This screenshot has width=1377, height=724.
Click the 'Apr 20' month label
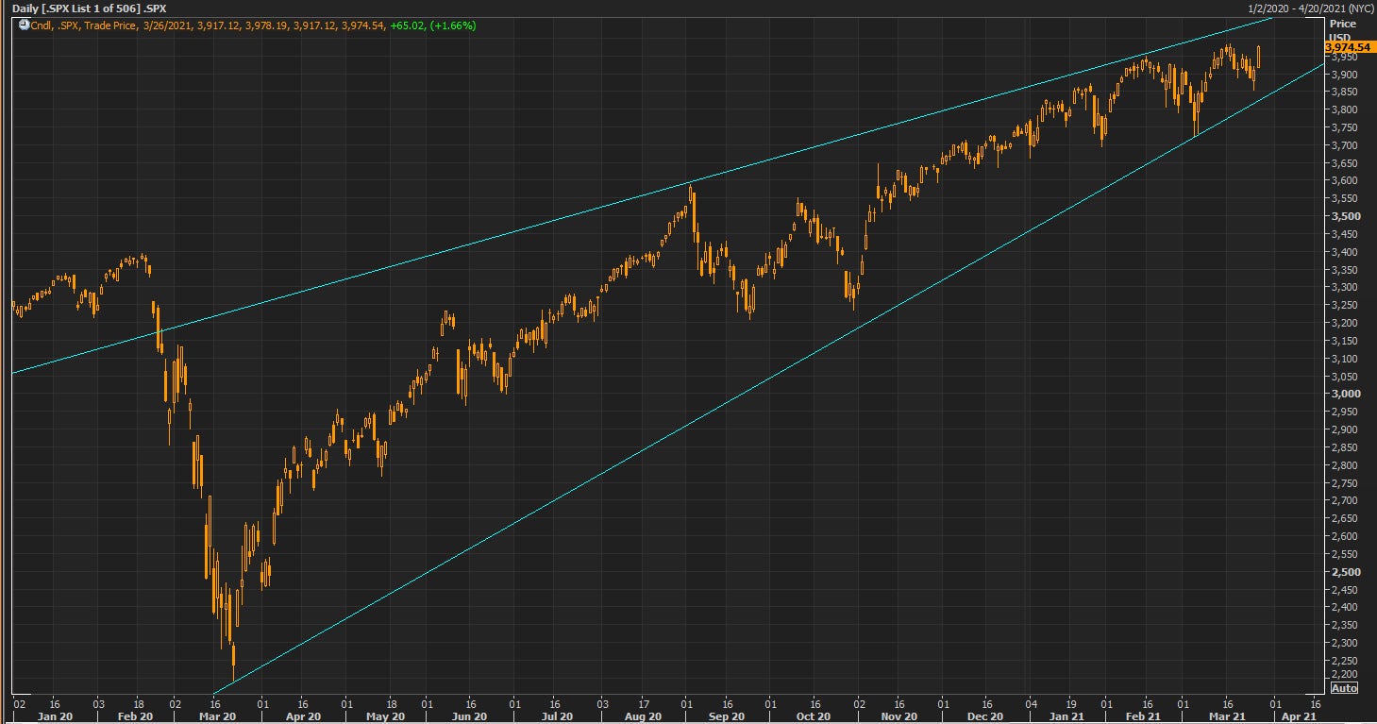[302, 716]
